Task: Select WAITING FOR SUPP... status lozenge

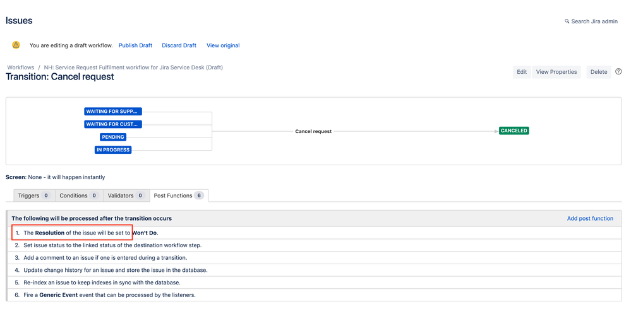Action: click(x=112, y=111)
